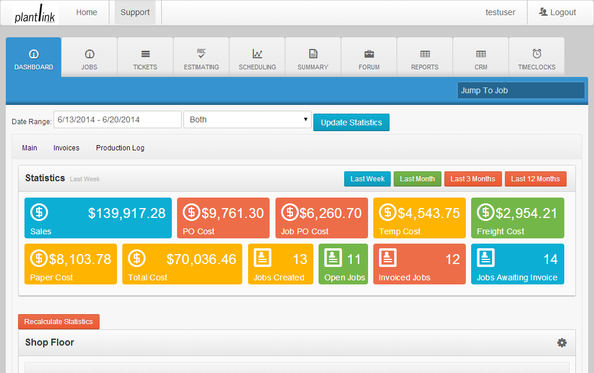This screenshot has height=373, width=594.
Task: Open the Tickets tab icon
Action: (145, 54)
